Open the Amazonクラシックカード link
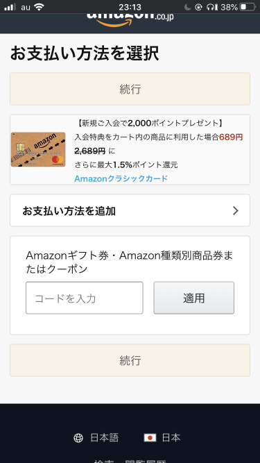Screen dimensions: 260x463 (x=121, y=178)
